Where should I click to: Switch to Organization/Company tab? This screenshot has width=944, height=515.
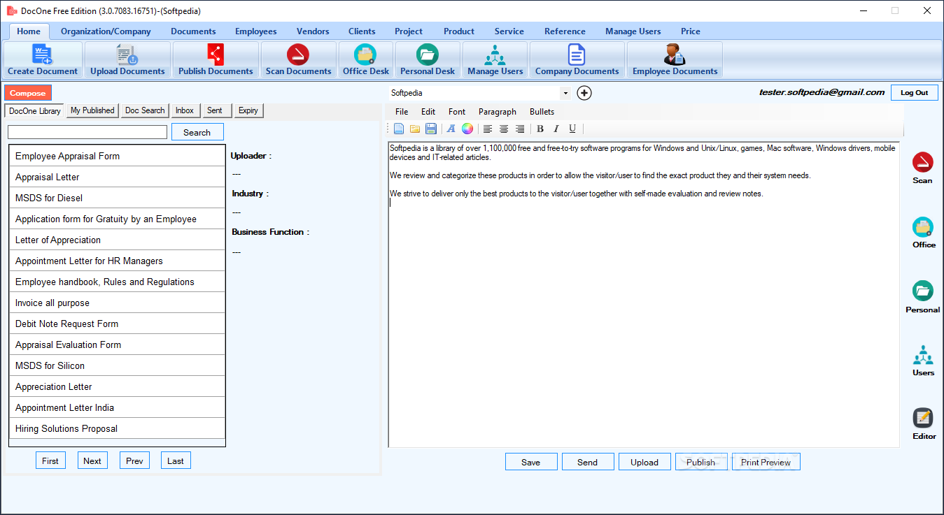click(106, 31)
